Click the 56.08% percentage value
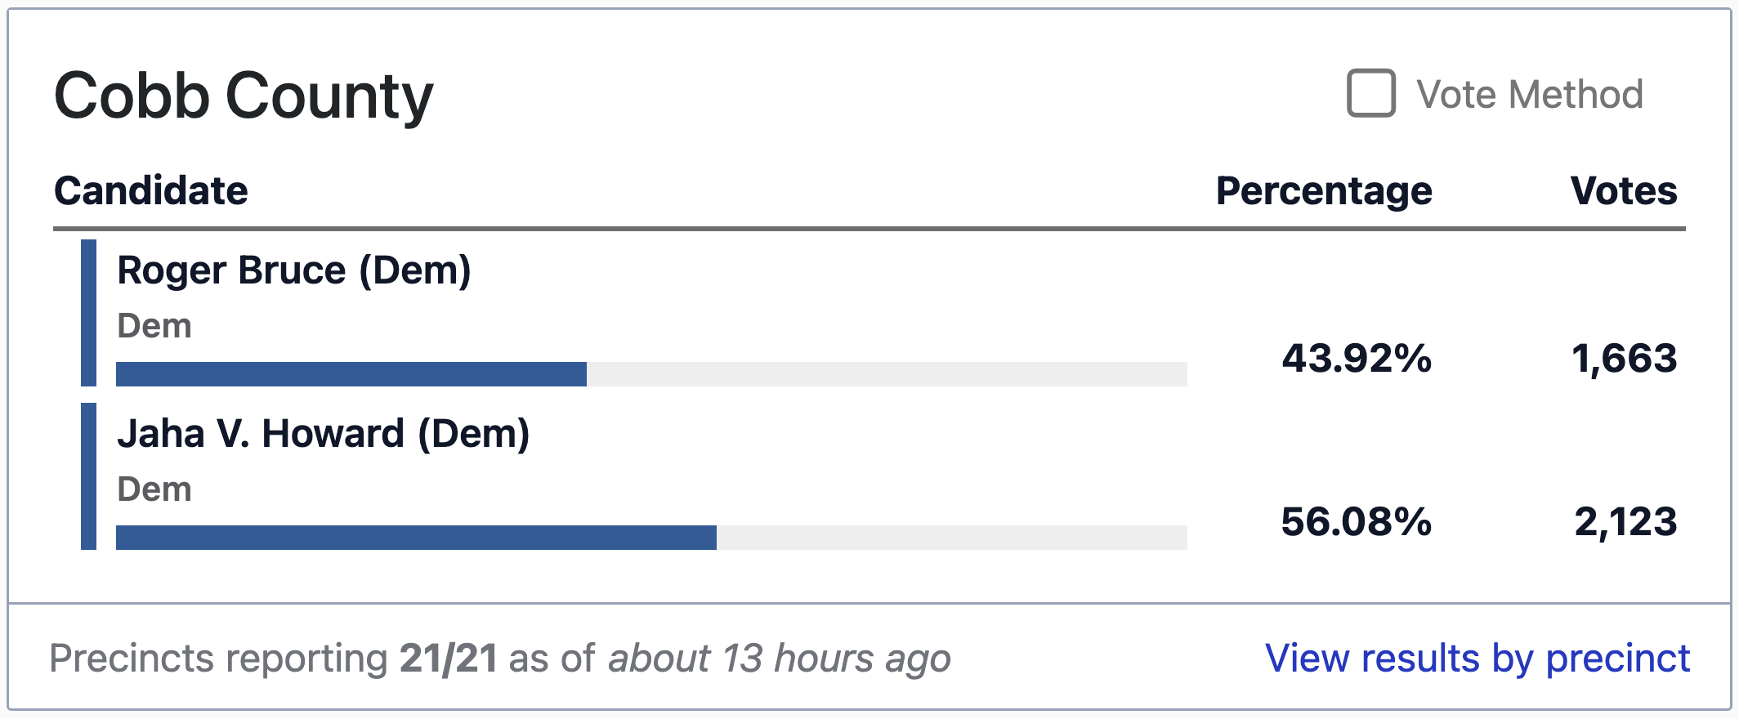This screenshot has height=719, width=1739. click(x=1357, y=522)
